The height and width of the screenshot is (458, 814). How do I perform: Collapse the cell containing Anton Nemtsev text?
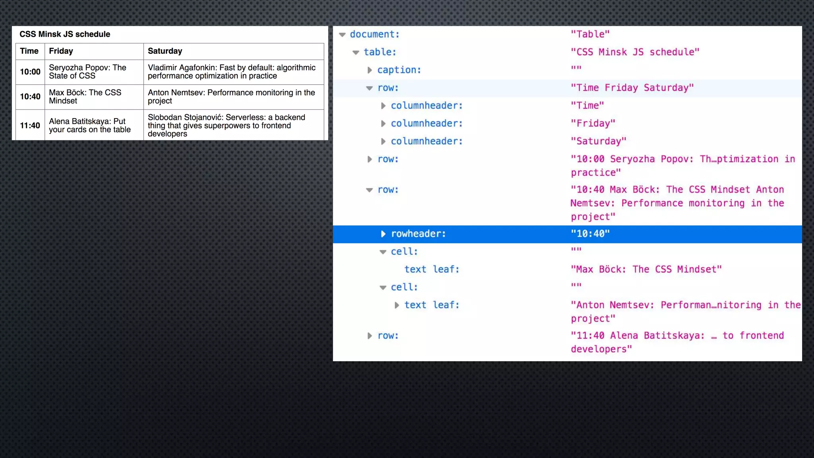[x=383, y=287]
